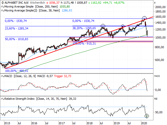Viewport: 167px width, 125px height.
Task: Click the MACD indicator line icon
Action: click(x=3, y=76)
